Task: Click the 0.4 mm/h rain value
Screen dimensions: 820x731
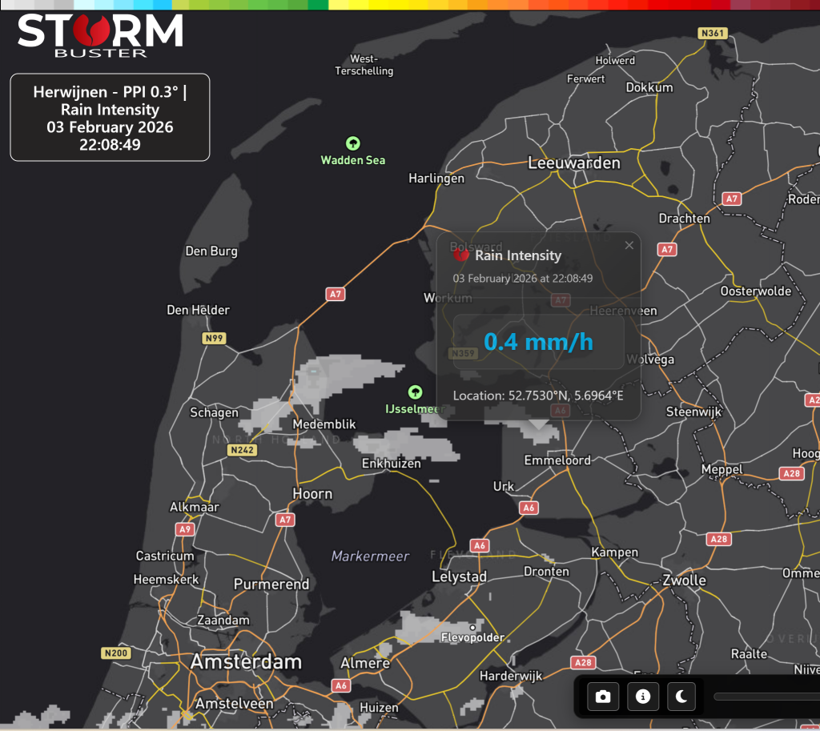Action: pyautogui.click(x=538, y=342)
